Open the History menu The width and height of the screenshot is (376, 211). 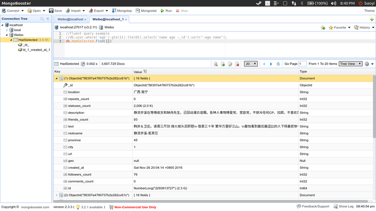[x=364, y=28]
